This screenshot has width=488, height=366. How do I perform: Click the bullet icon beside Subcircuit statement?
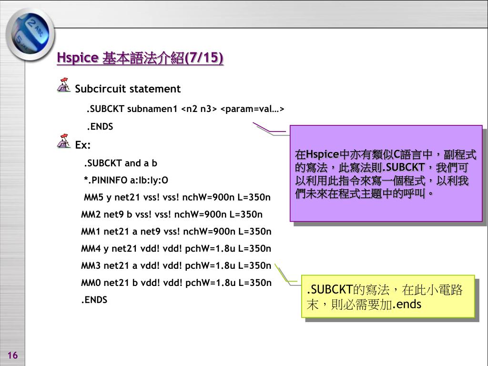pos(64,85)
